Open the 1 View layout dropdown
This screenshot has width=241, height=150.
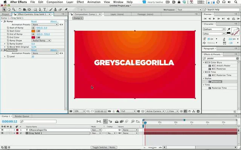(x=172, y=111)
